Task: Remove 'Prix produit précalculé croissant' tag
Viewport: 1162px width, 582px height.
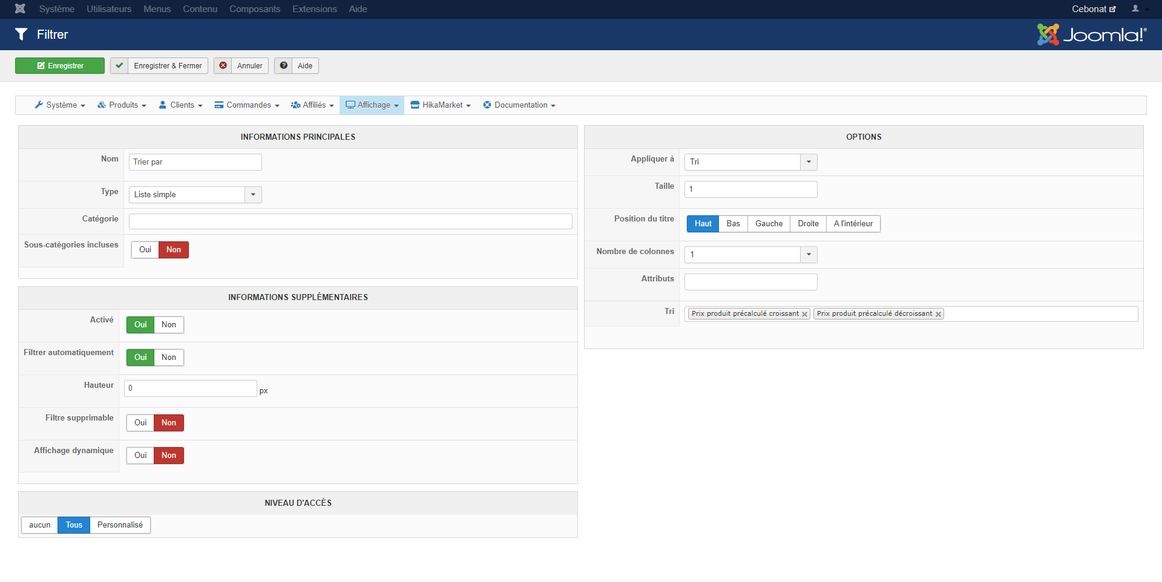Action: coord(804,314)
